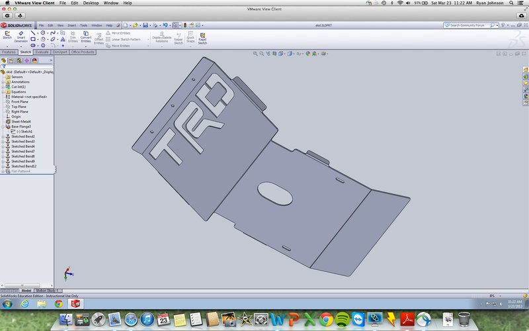Expand the Sketched Bend2 node
Screen dimensions: 529x331
(x=3, y=136)
